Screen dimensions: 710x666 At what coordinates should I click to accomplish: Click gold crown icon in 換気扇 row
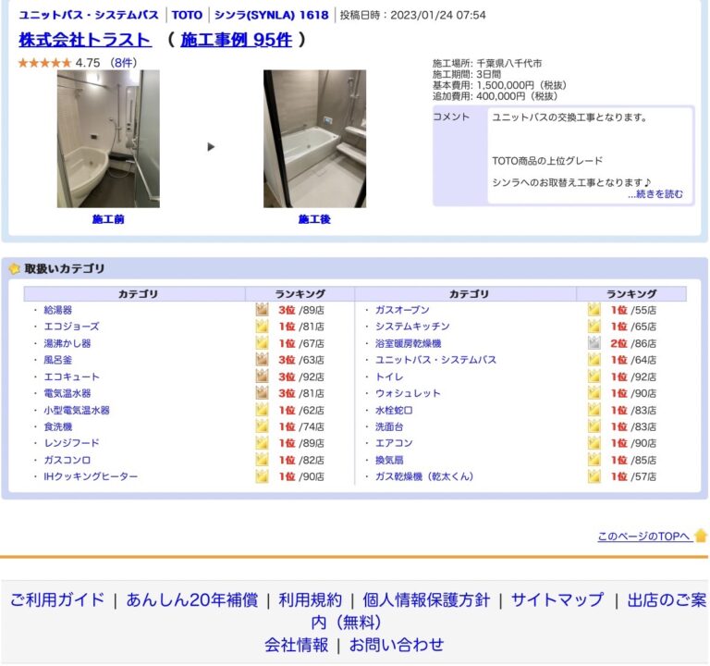[x=594, y=460]
